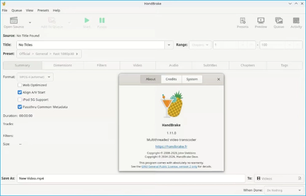This screenshot has height=196, width=306.
Task: Open the Videos destination folder chooser
Action: [x=279, y=178]
